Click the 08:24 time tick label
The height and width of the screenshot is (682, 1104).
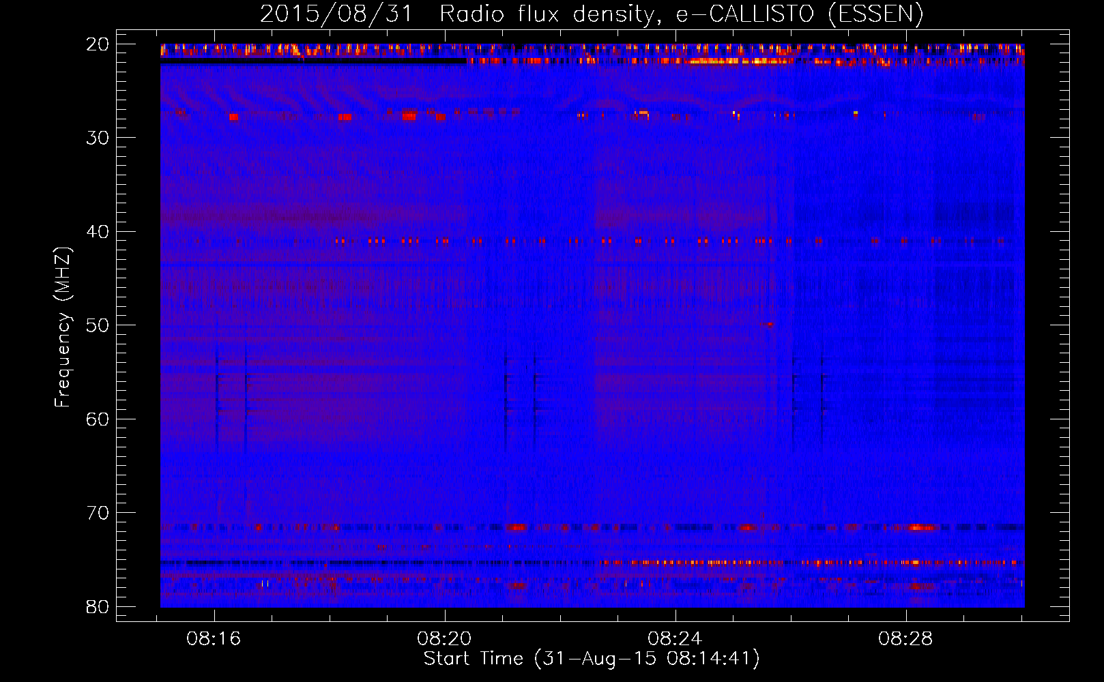[675, 639]
